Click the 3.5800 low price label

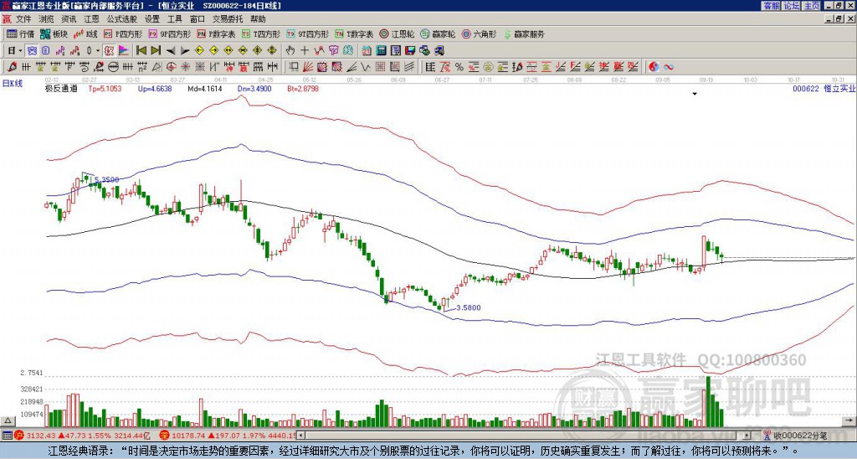tap(469, 308)
